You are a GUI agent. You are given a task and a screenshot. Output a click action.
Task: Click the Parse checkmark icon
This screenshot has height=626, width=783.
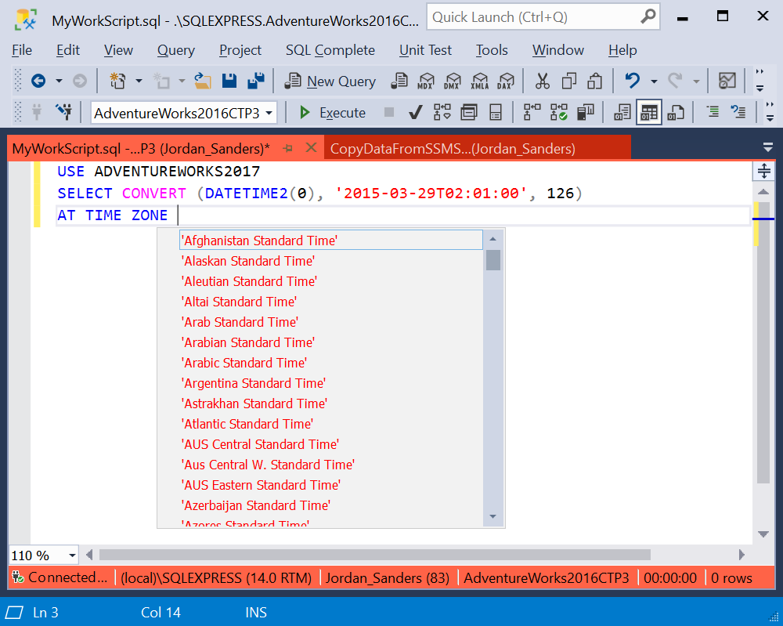(x=416, y=112)
